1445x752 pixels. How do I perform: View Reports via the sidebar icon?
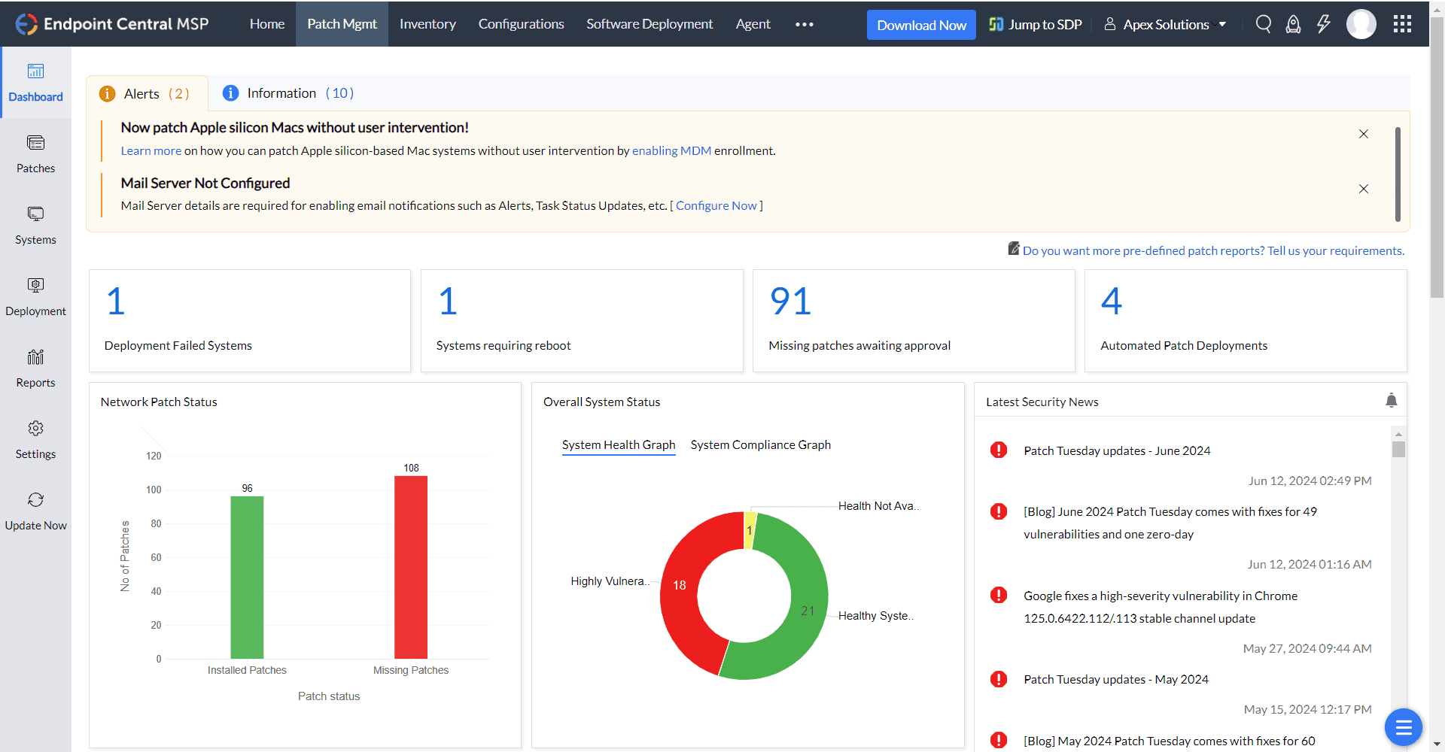[x=35, y=368]
